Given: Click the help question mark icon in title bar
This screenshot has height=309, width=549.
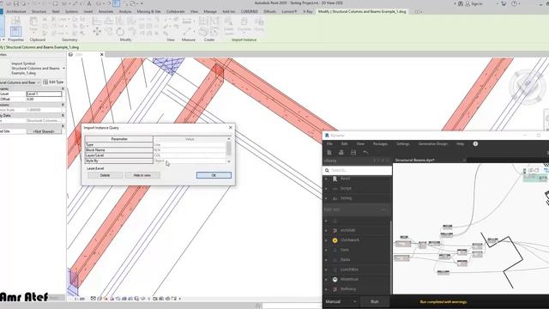Looking at the screenshot, I should click(514, 3).
